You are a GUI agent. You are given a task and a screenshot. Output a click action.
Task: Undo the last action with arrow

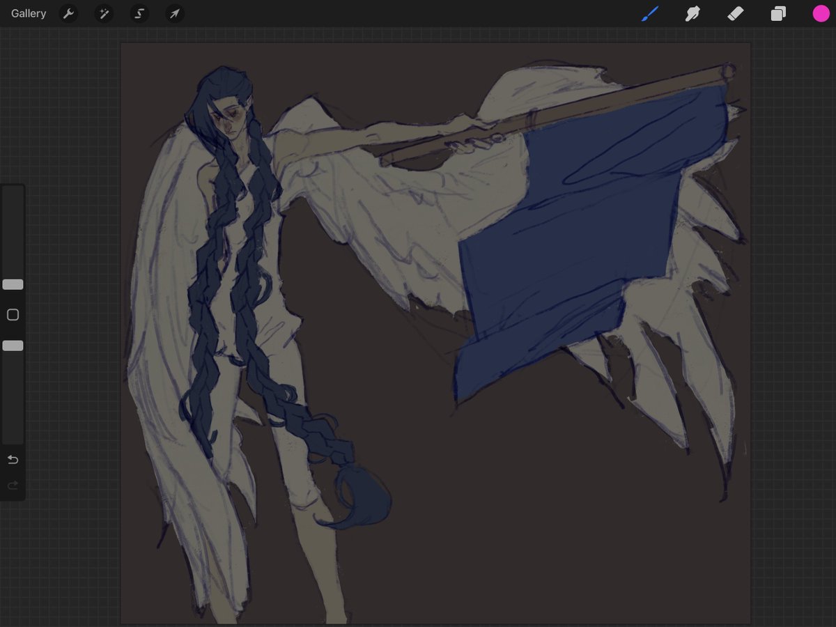tap(13, 460)
